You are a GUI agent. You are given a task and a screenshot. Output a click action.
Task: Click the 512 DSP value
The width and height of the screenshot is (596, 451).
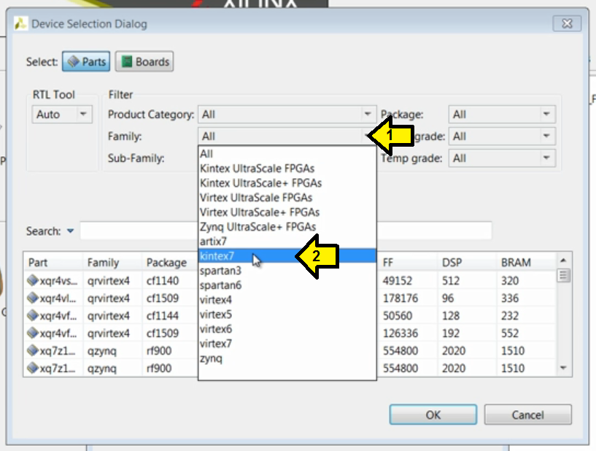[x=451, y=281]
